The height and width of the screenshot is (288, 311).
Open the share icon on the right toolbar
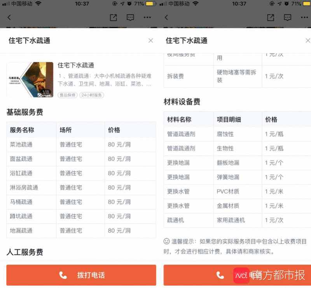(x=270, y=18)
